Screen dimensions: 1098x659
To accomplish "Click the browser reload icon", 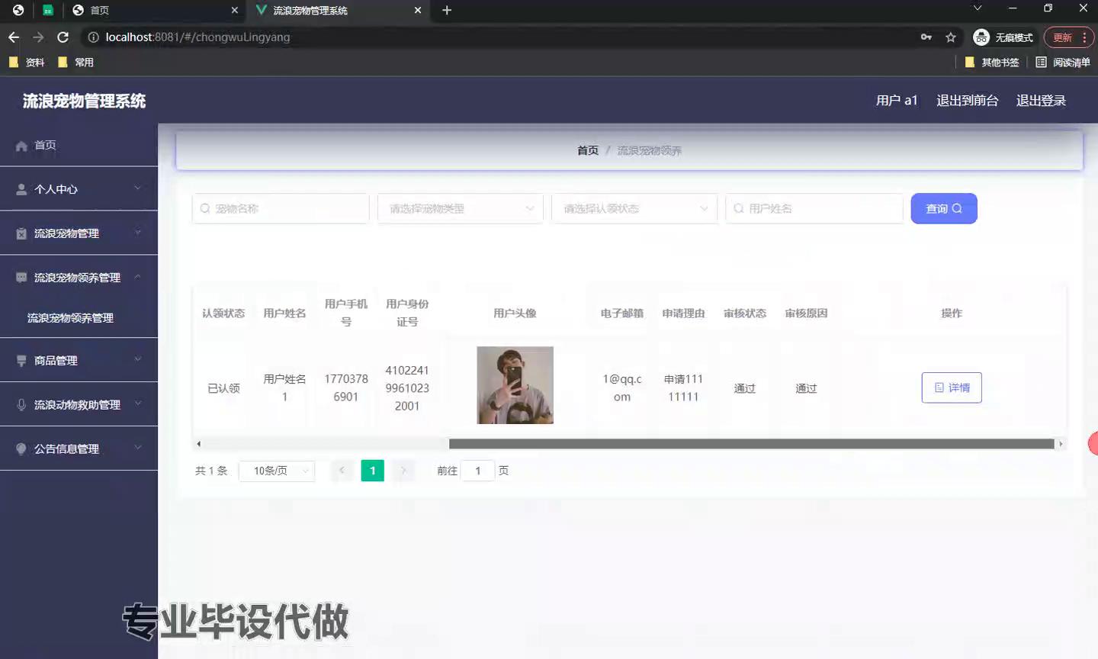I will (63, 37).
